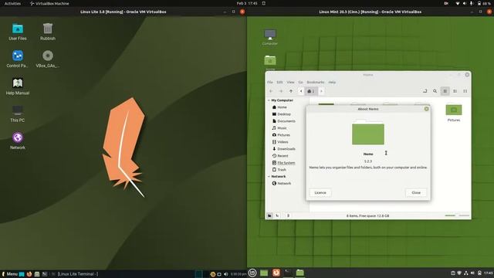Image resolution: width=494 pixels, height=278 pixels.
Task: Click Nemo files launcher in Mint panel
Action: 300,273
